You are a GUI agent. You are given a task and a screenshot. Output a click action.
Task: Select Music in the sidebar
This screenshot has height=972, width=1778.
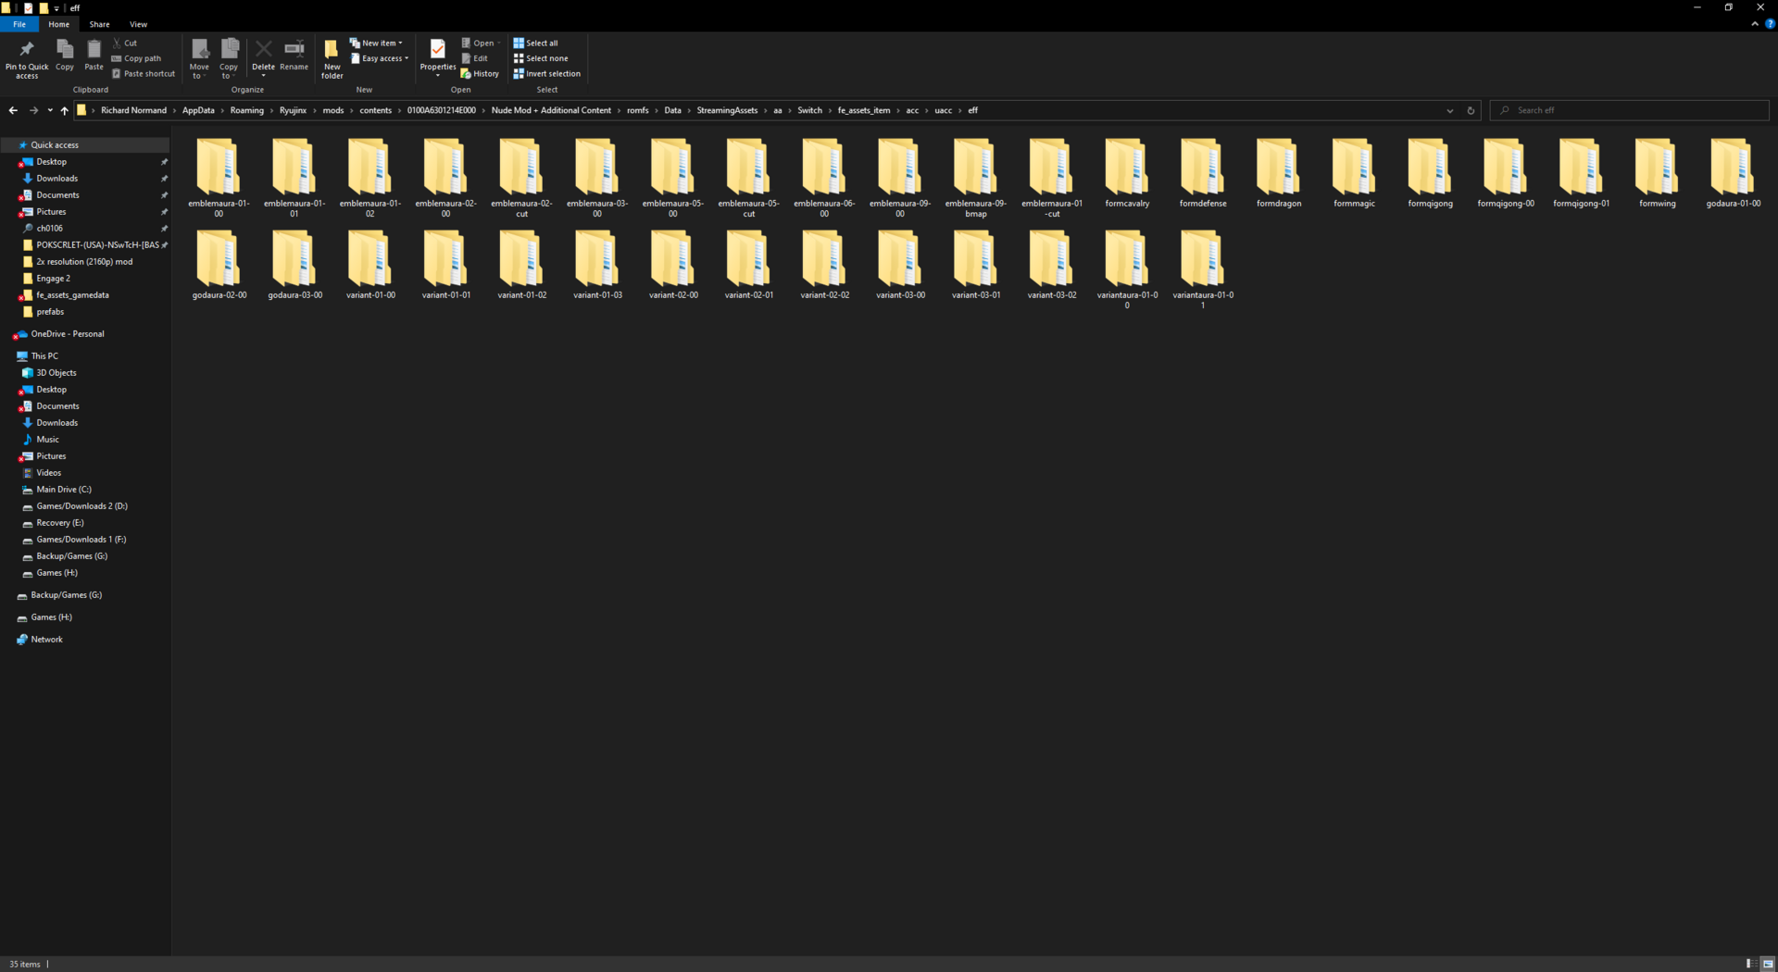(x=47, y=440)
